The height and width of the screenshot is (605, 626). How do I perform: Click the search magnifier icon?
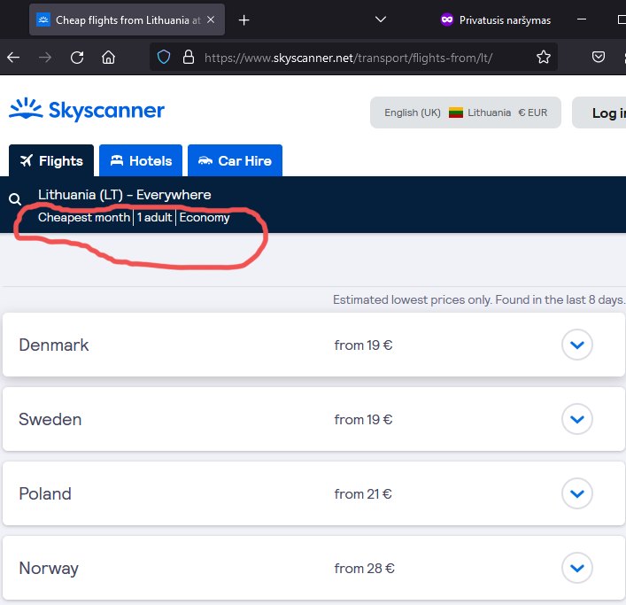[x=15, y=199]
